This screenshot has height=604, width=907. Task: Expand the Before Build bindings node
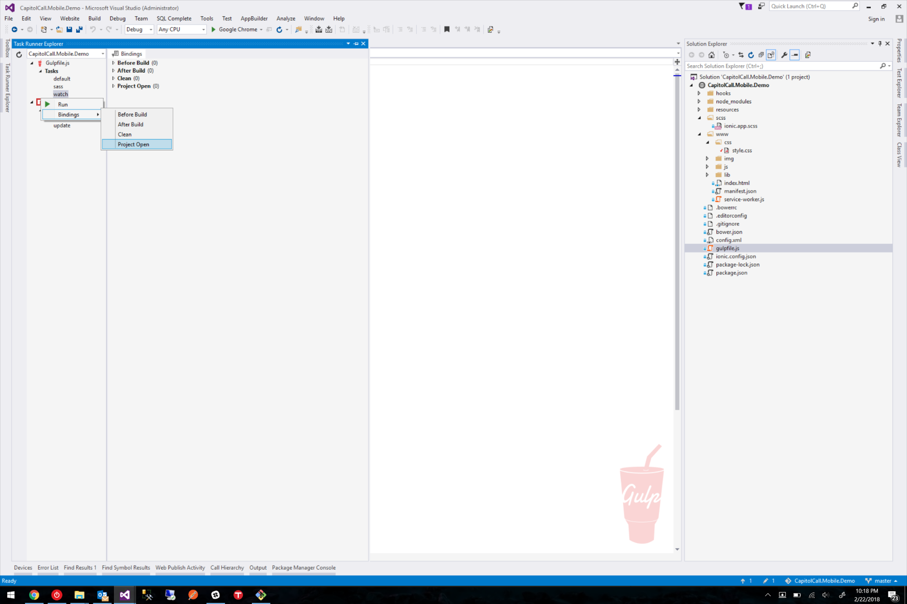(113, 63)
